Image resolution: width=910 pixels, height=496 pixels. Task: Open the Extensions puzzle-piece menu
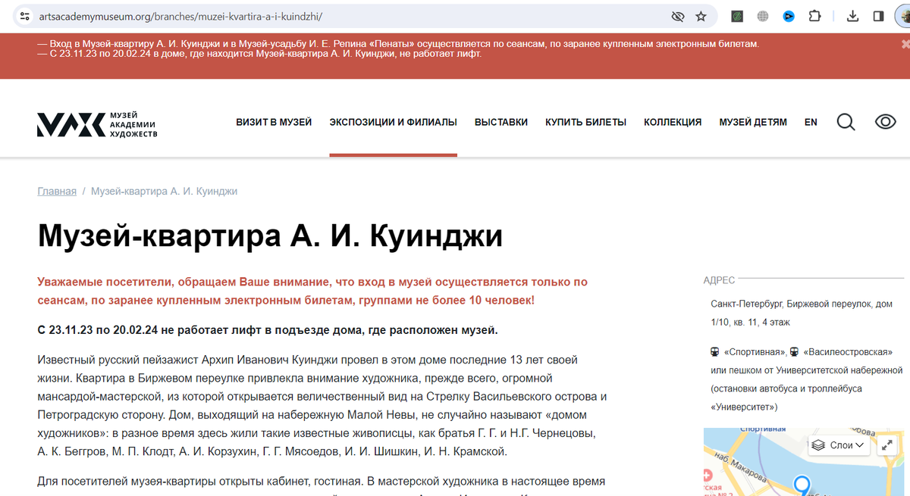[814, 16]
